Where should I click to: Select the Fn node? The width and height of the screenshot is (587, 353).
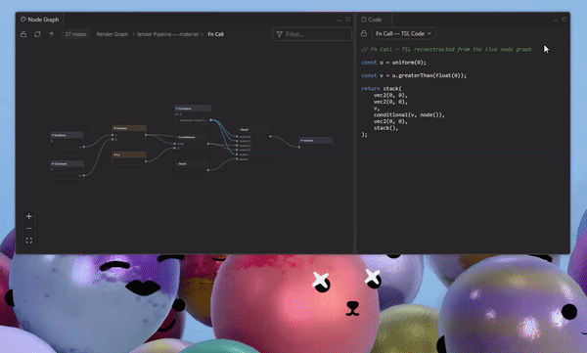click(x=129, y=157)
